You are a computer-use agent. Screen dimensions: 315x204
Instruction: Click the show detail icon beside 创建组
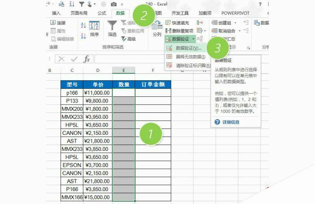click(246, 22)
